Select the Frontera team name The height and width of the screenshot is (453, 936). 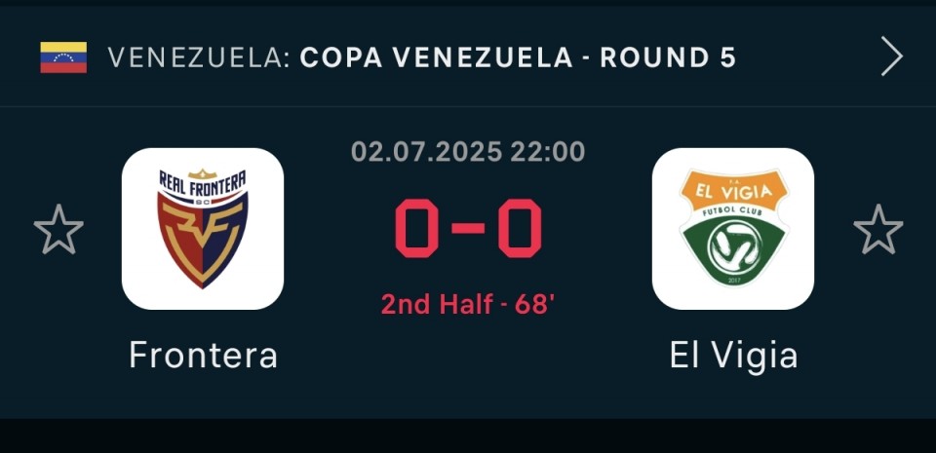pos(203,356)
